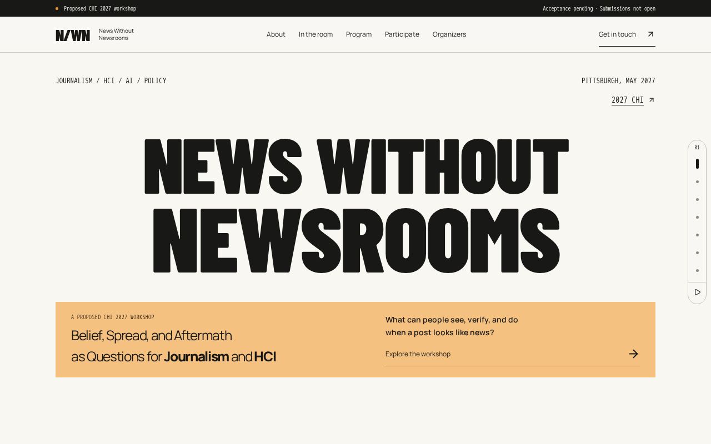Follow the 2027 CHI link
Viewport: 711px width, 444px height.
[628, 100]
